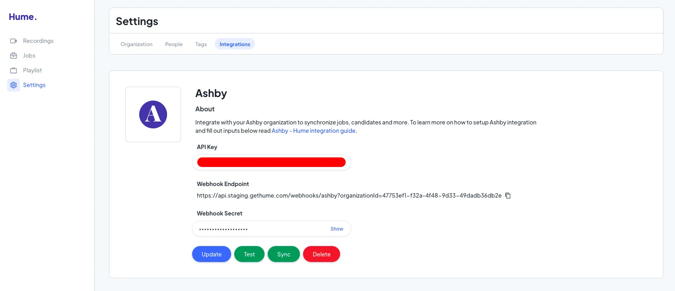Image resolution: width=675 pixels, height=291 pixels.
Task: Copy the webhook endpoint URL
Action: [508, 196]
